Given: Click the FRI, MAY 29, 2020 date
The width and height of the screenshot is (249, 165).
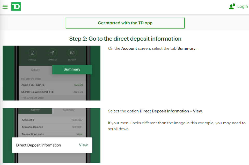Looking at the screenshot, I should tap(31, 79).
